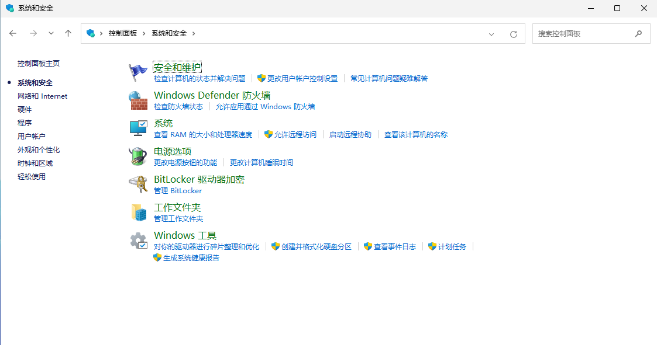Click 检查计算机的状态并解决问题 link
Screen dimensions: 657x345
[199, 79]
